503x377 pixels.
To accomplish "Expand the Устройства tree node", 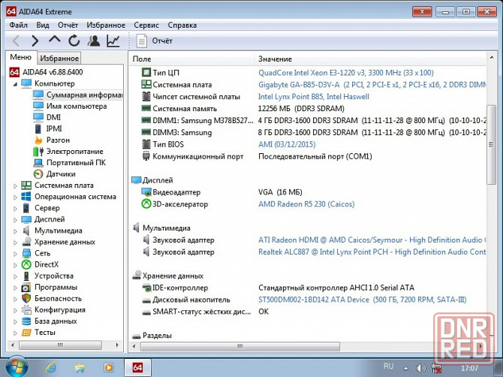I will [15, 276].
